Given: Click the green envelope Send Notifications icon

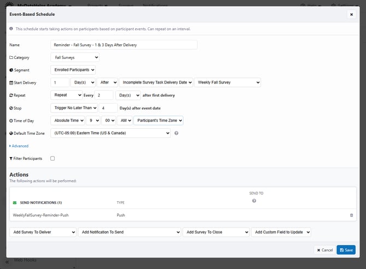Looking at the screenshot, I should [x=15, y=202].
